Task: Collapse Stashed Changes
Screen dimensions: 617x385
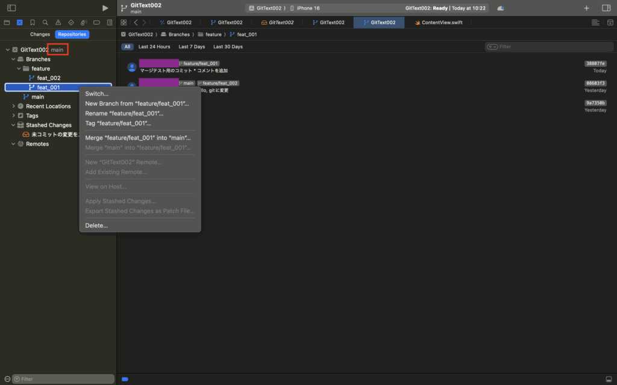Action: [x=13, y=125]
